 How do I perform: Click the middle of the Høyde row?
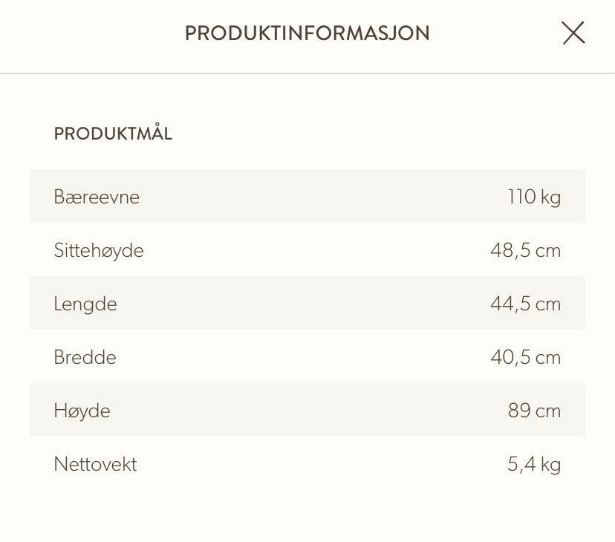point(307,411)
